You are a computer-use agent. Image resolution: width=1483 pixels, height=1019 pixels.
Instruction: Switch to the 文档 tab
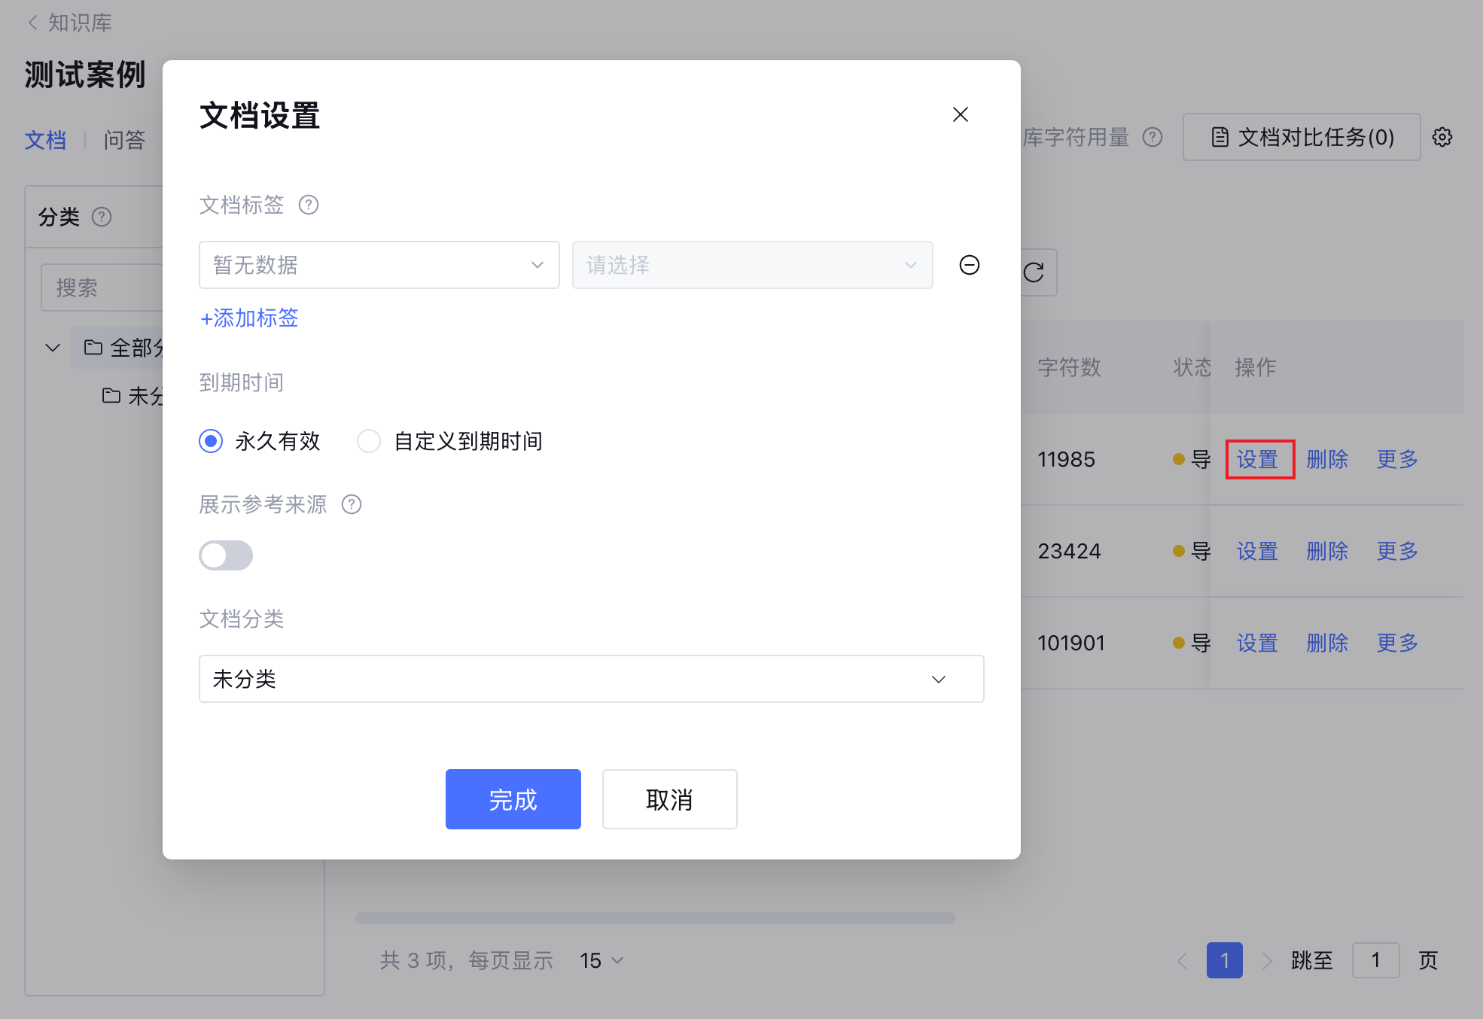(45, 140)
